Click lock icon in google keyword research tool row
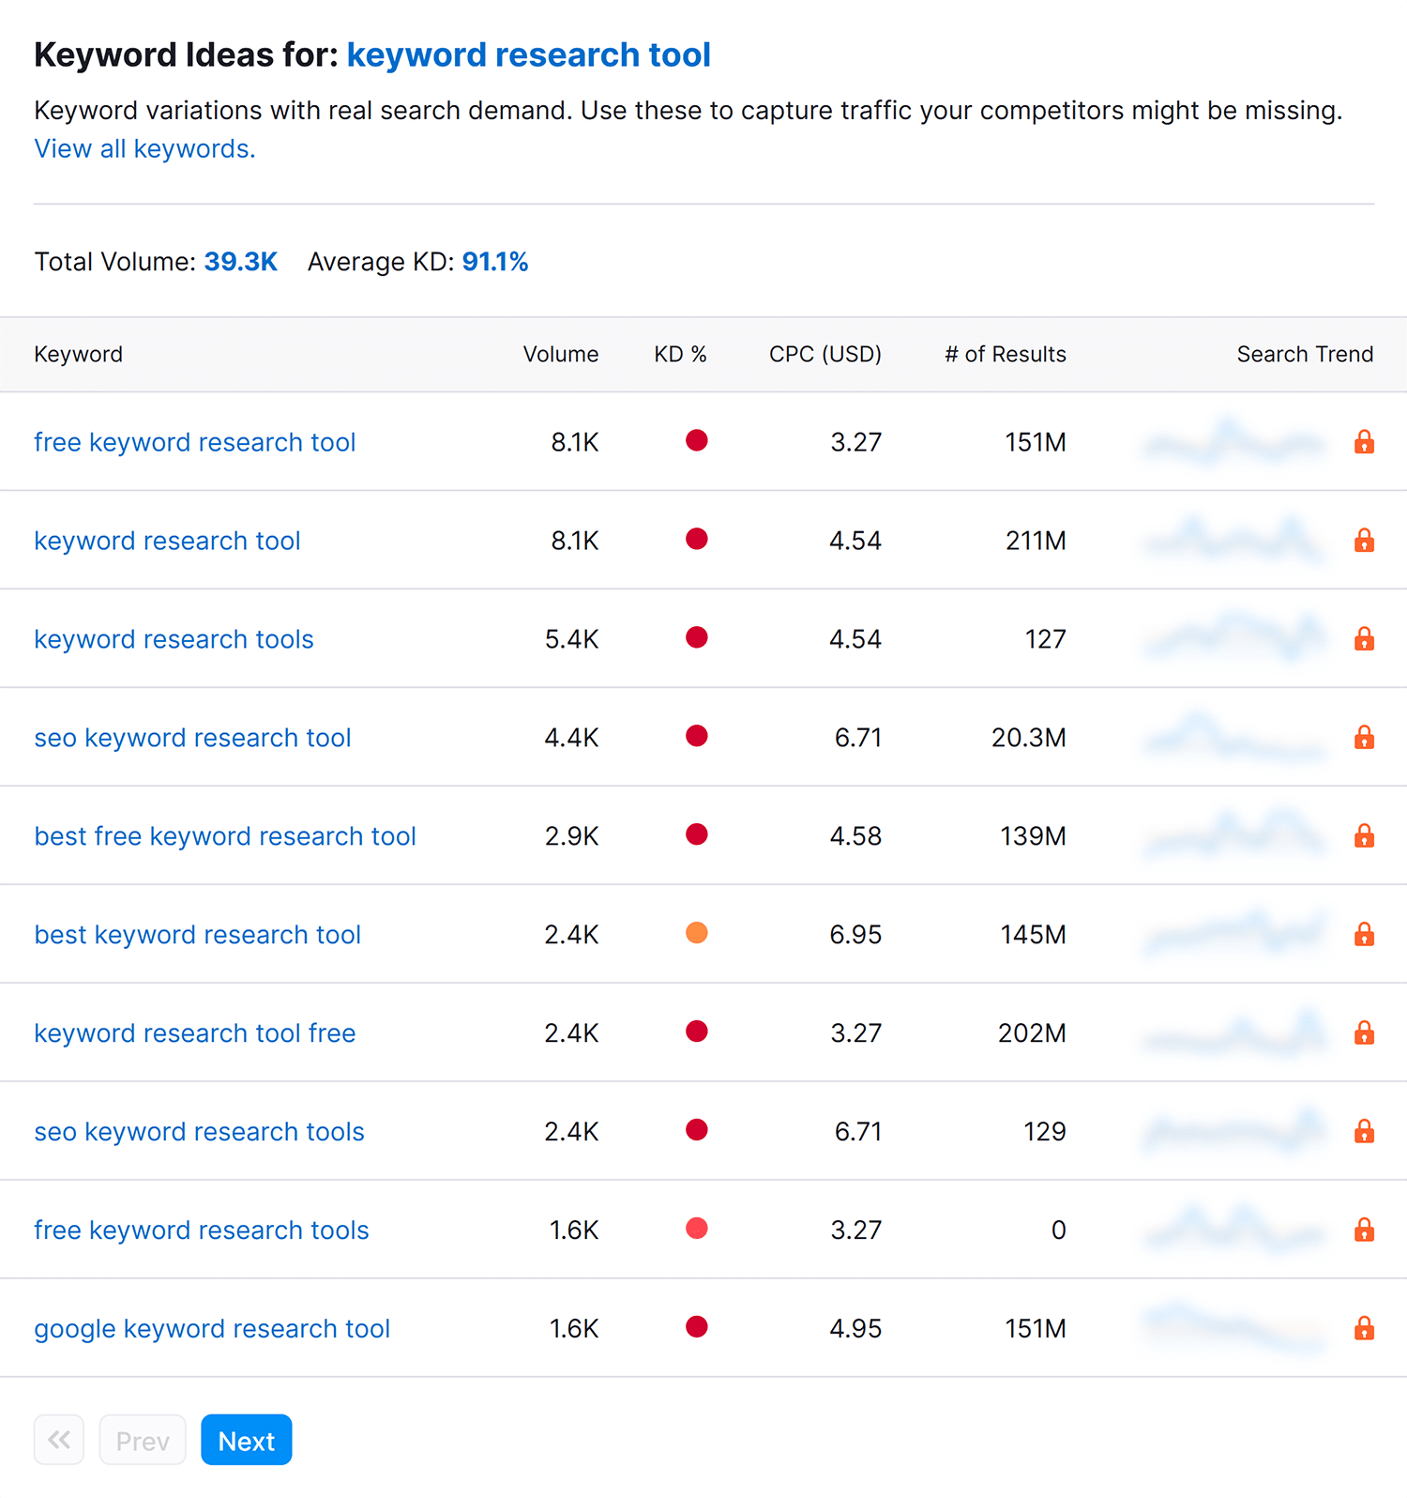Image resolution: width=1407 pixels, height=1498 pixels. (x=1364, y=1328)
